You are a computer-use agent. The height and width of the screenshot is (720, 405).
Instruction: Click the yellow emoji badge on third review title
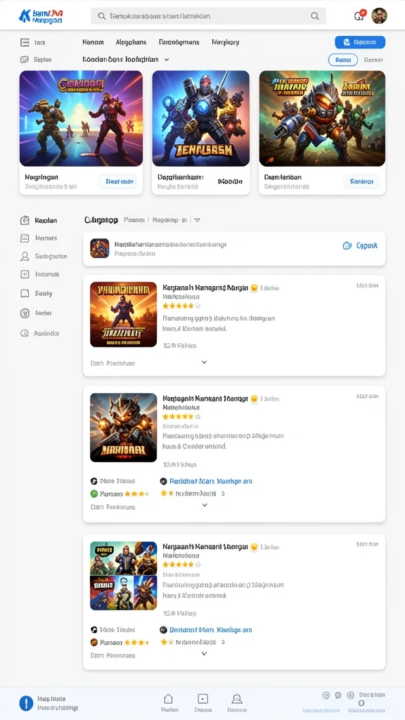coord(253,547)
